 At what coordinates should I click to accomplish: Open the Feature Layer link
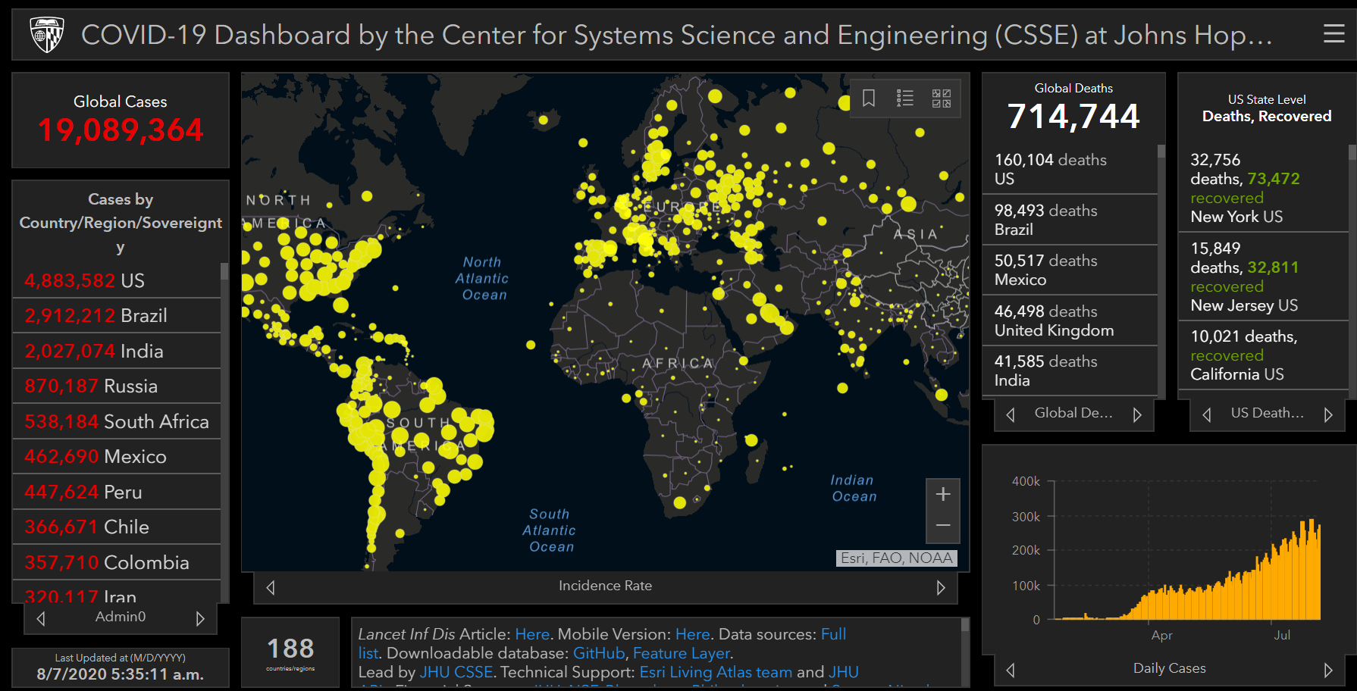(682, 653)
